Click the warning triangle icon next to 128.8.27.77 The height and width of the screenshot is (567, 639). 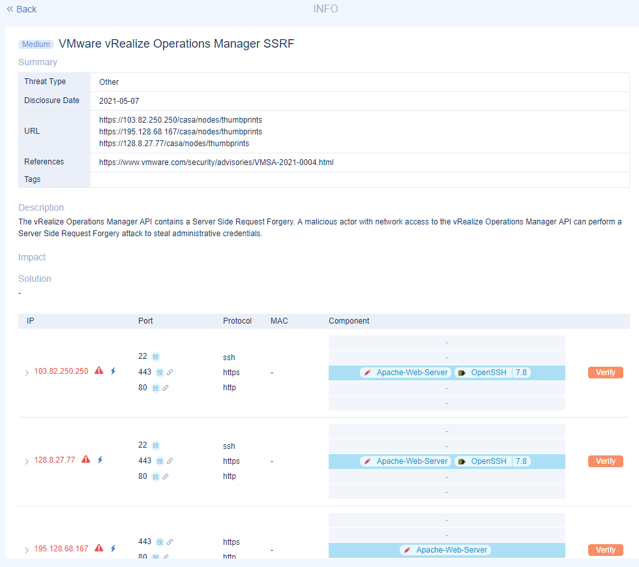pyautogui.click(x=86, y=459)
